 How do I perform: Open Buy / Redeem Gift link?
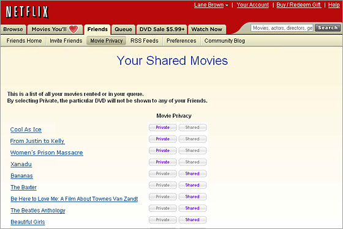click(x=299, y=5)
